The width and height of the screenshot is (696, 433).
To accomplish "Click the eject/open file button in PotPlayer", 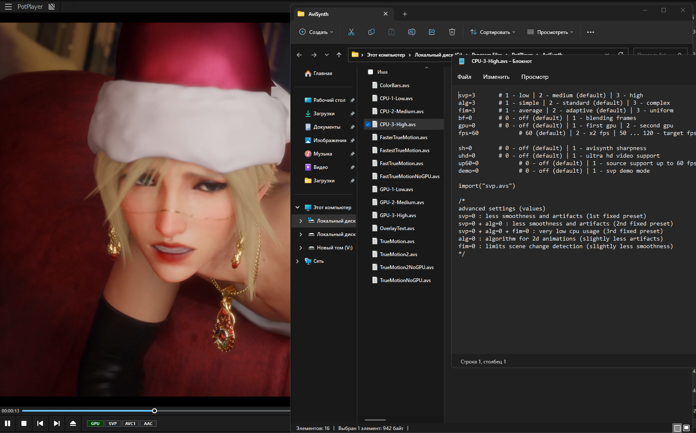I will (73, 423).
